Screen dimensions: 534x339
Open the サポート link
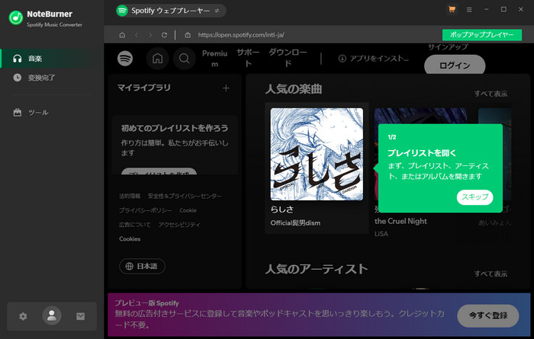248,58
